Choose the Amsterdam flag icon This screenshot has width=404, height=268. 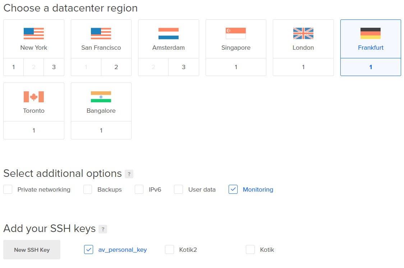click(169, 33)
